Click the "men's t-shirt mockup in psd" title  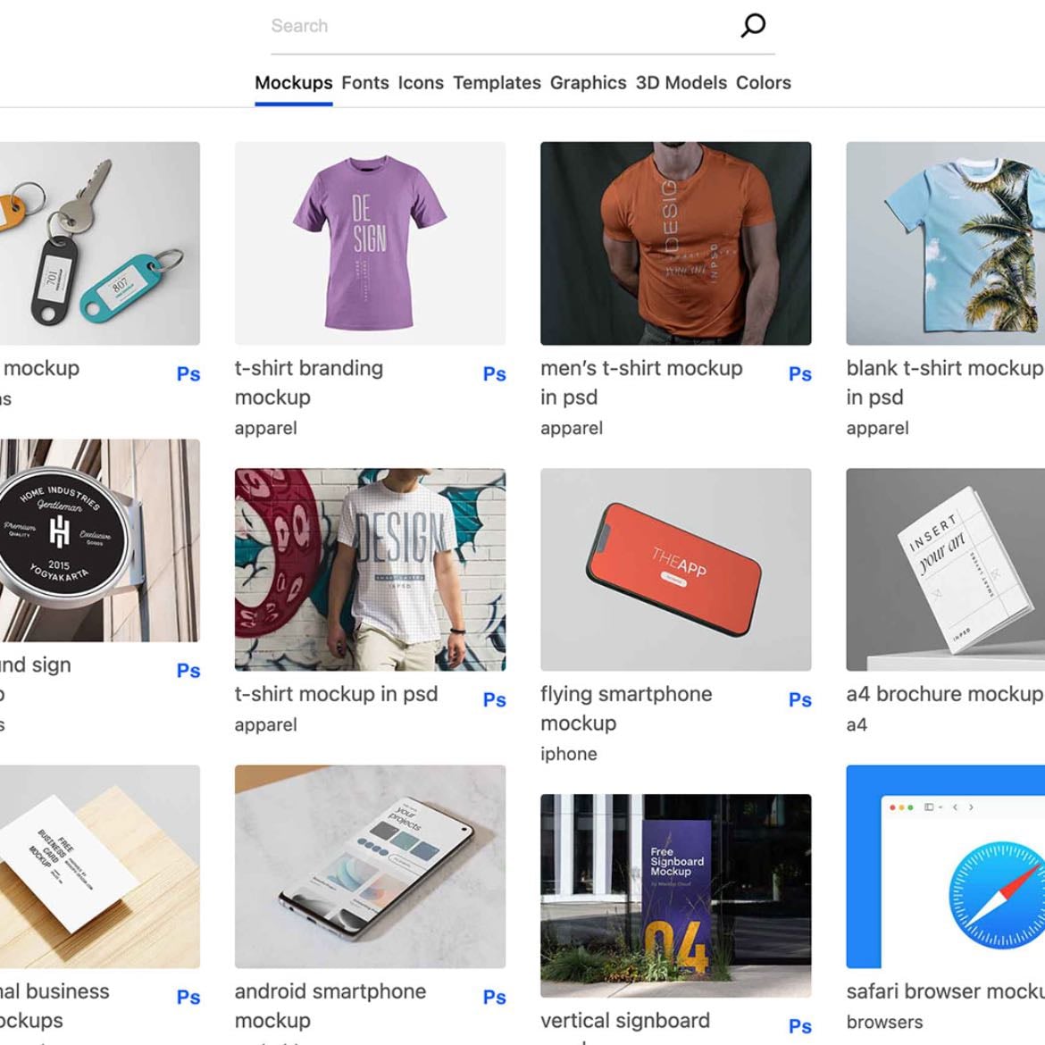click(641, 382)
